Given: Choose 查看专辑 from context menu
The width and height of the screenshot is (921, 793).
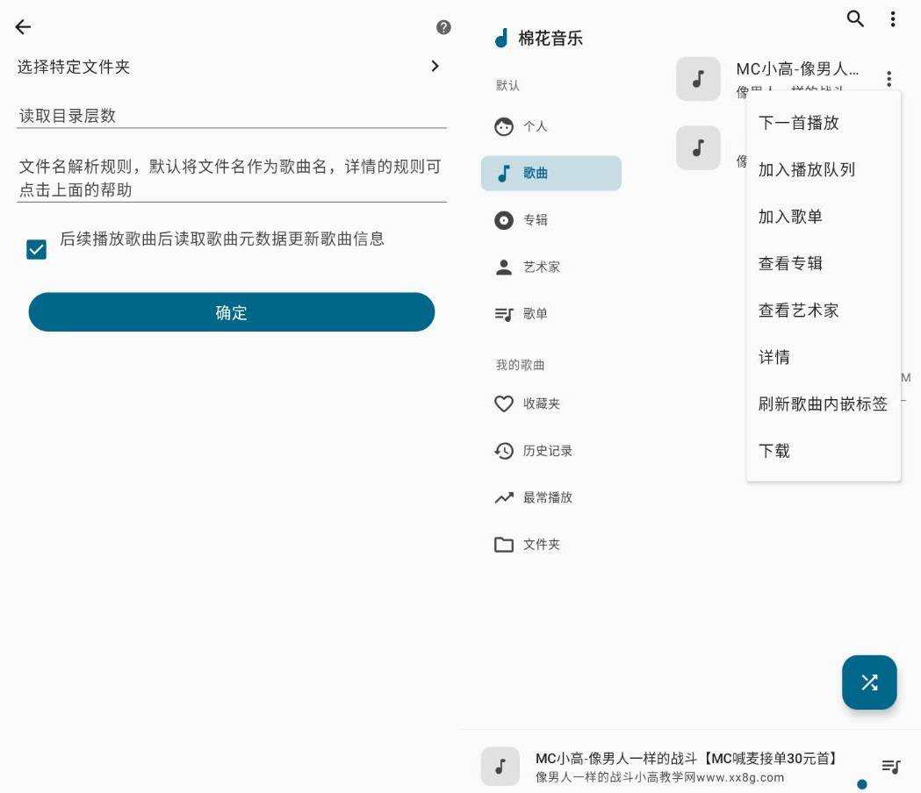Looking at the screenshot, I should 824,263.
